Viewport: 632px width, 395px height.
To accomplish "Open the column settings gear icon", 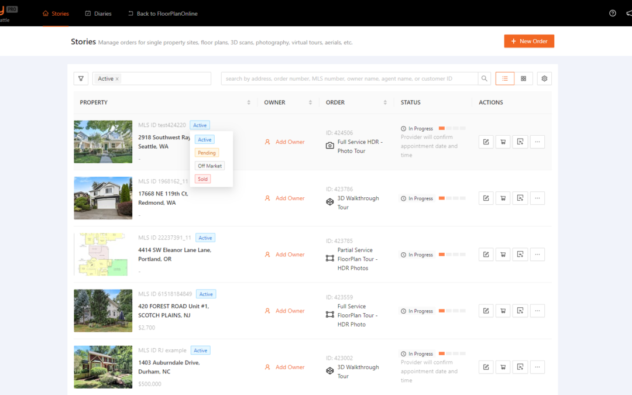I will tap(544, 78).
